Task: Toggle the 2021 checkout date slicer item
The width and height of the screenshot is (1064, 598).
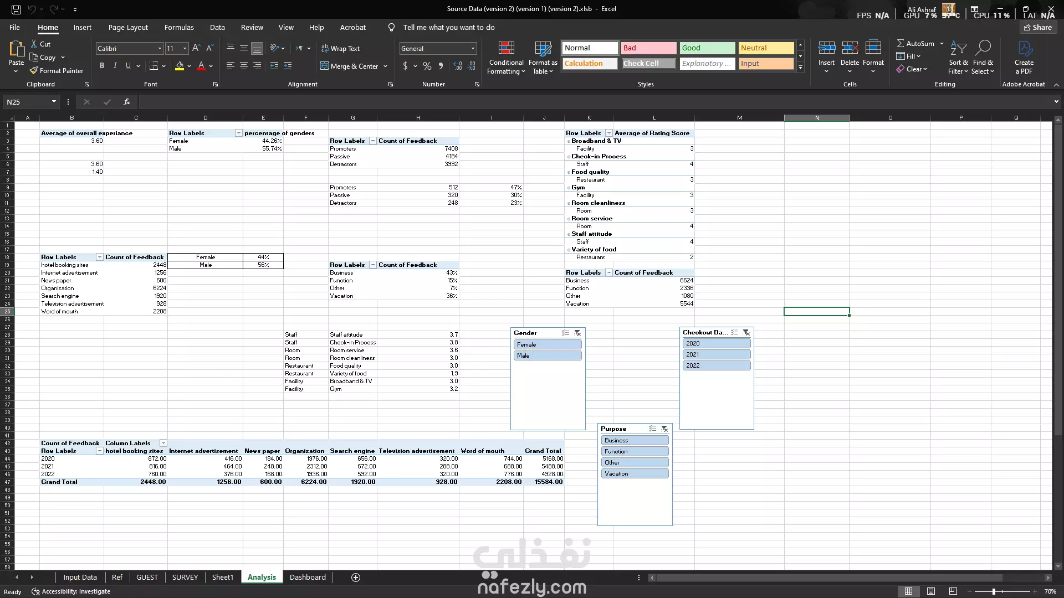Action: pyautogui.click(x=716, y=354)
